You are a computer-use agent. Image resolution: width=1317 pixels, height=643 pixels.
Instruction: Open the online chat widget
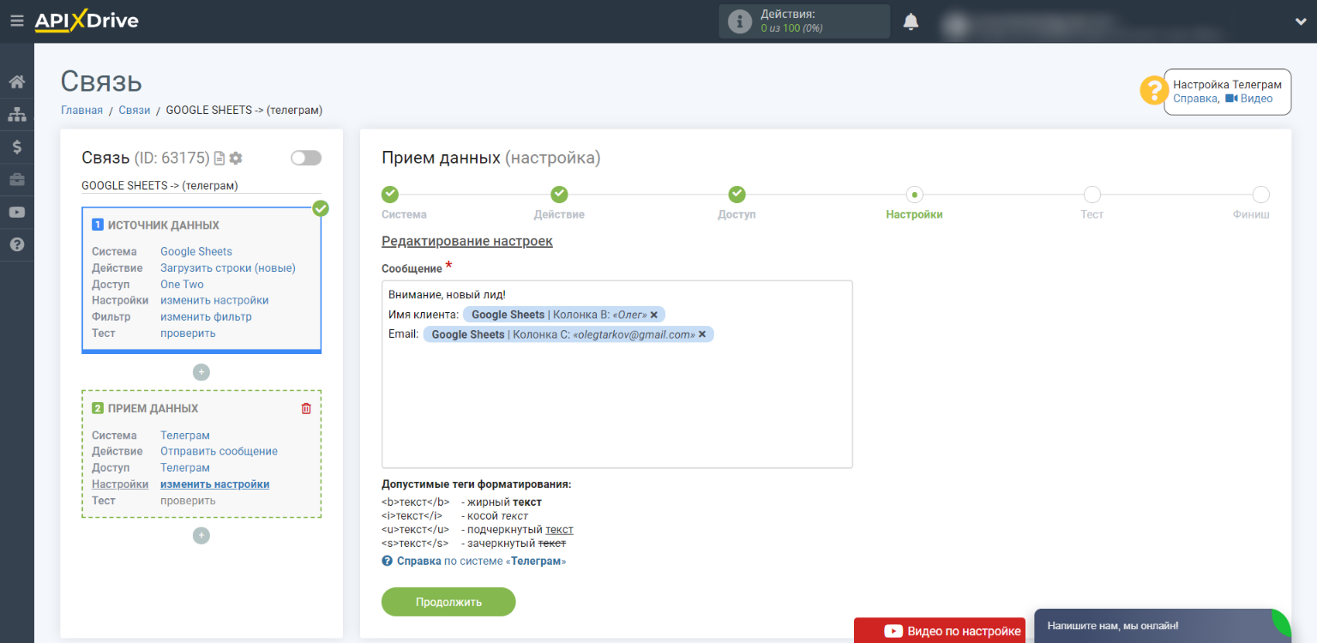click(1163, 626)
